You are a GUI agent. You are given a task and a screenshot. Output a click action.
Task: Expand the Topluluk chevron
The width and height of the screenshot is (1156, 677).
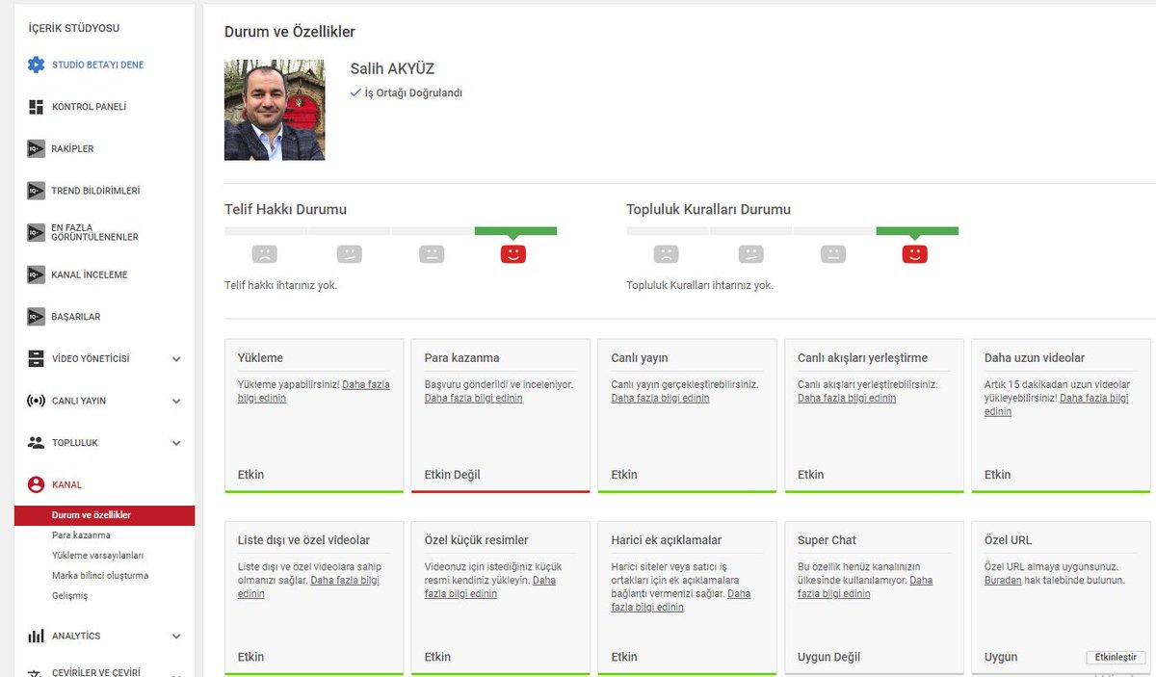[176, 443]
